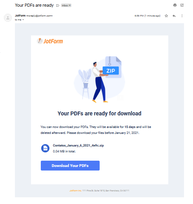This screenshot has height=204, width=193.
Task: Click the sender name JotForm
Action: pyautogui.click(x=20, y=16)
